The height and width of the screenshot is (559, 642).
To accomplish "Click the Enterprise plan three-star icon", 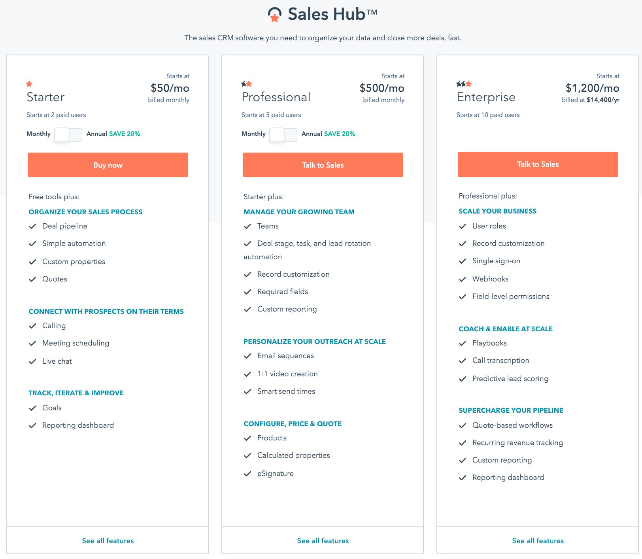I will [464, 84].
